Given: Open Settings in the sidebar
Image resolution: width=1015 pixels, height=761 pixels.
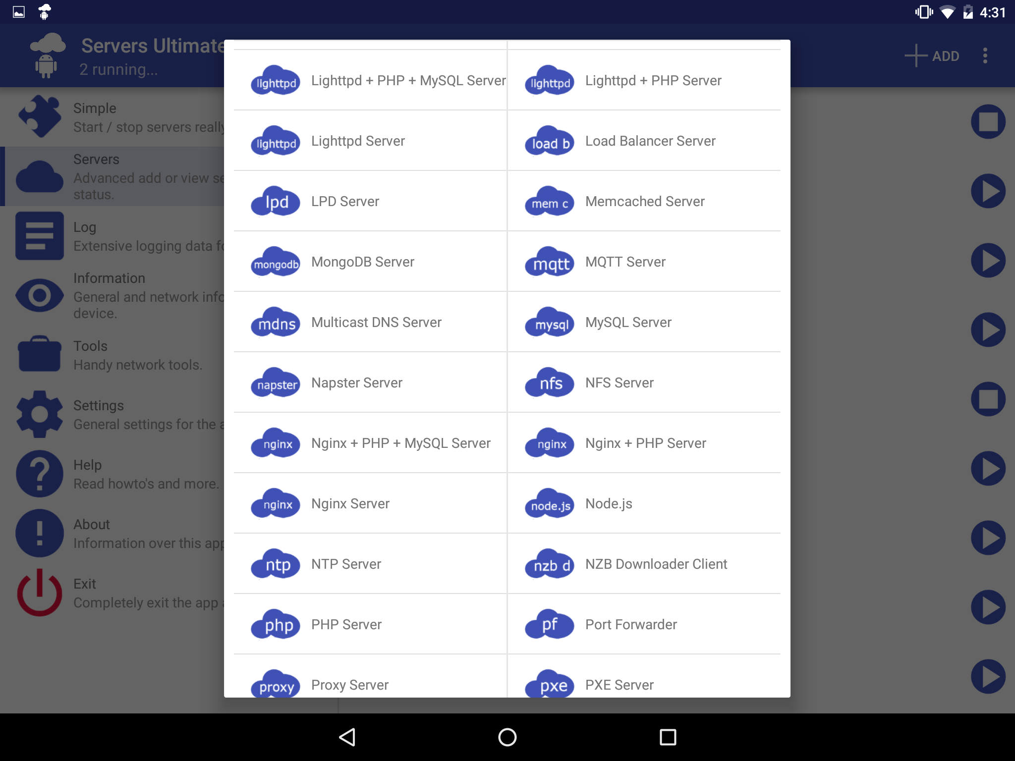Looking at the screenshot, I should pos(112,414).
